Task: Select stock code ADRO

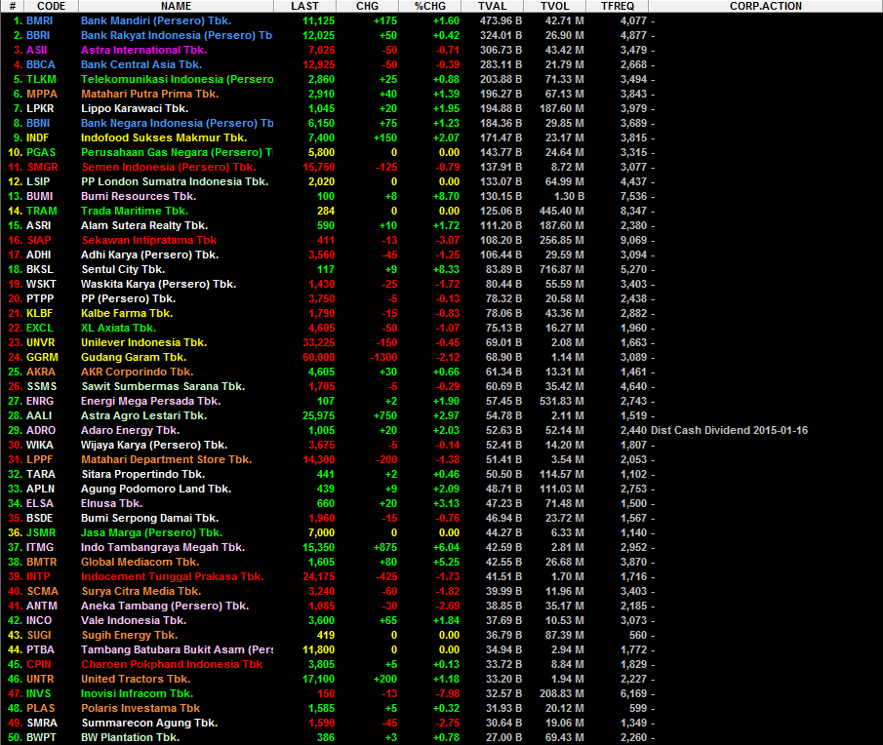Action: pyautogui.click(x=41, y=430)
